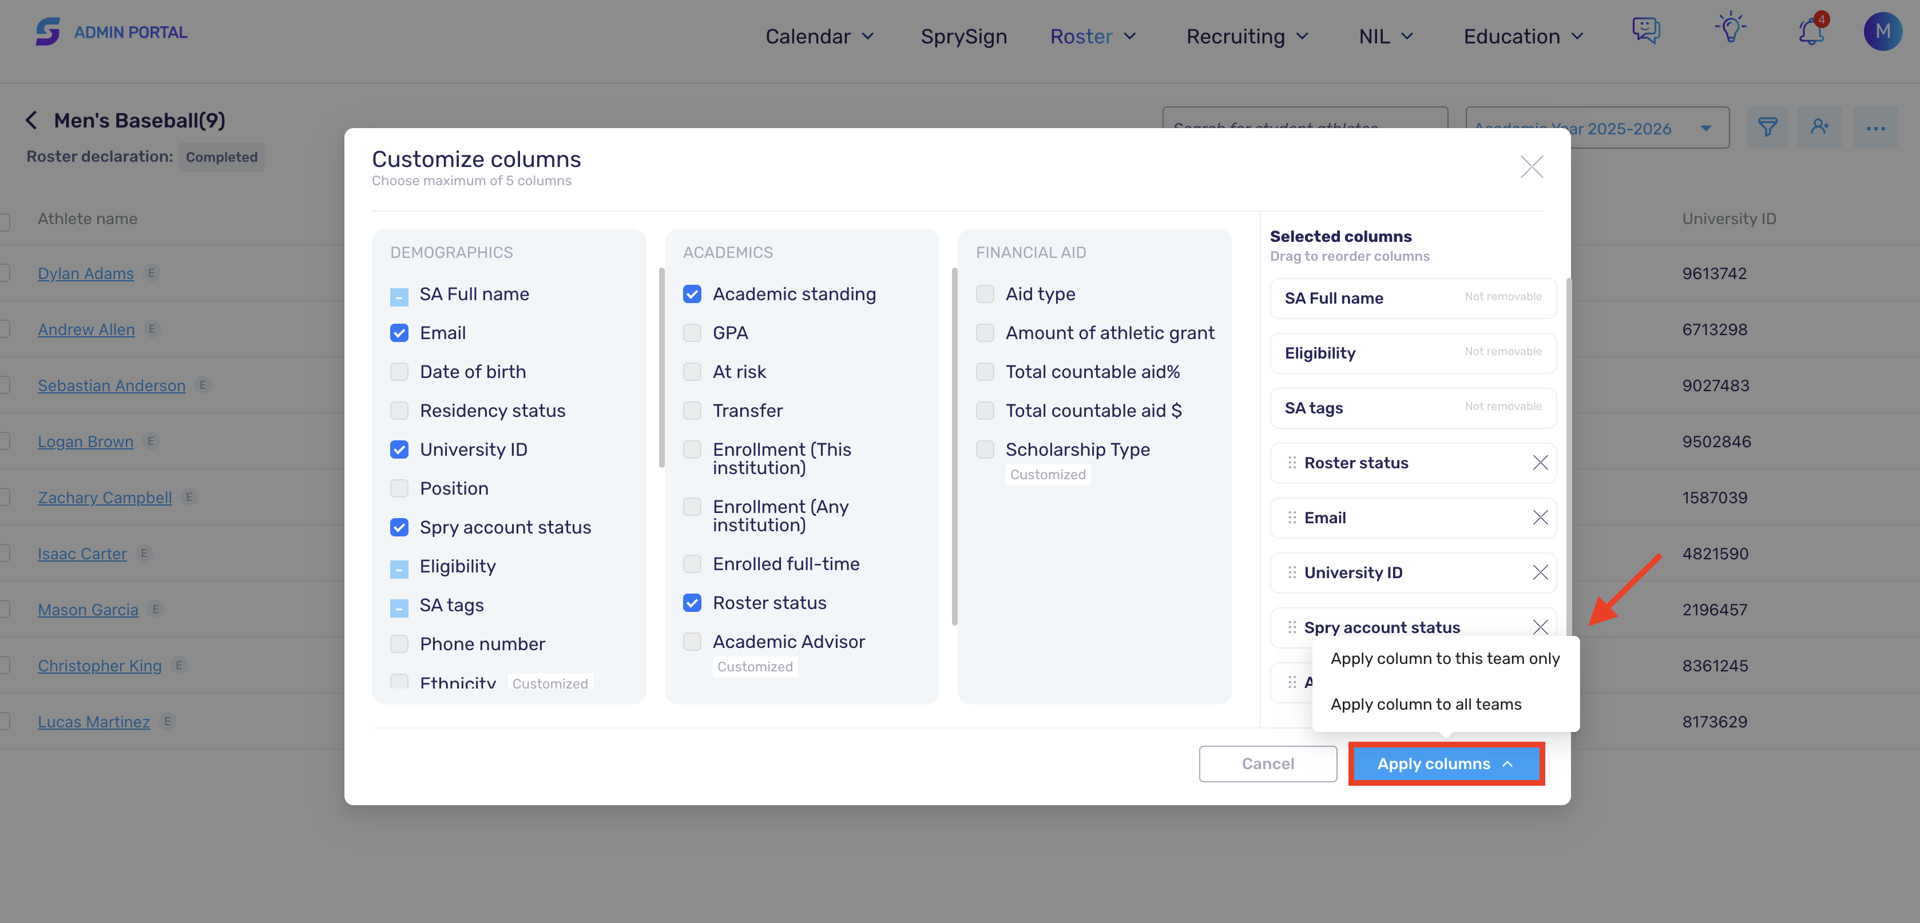
Task: Check the Total countable aid% checkbox
Action: click(x=985, y=372)
